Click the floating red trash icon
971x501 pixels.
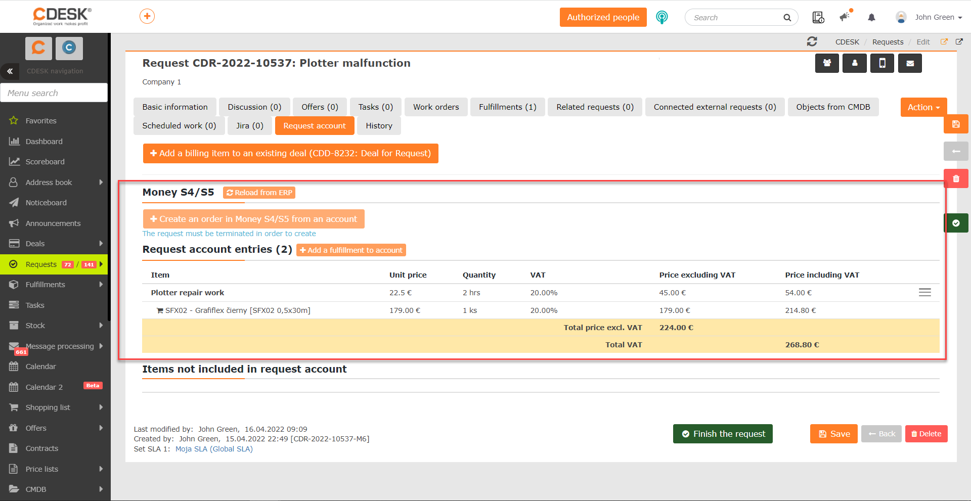click(956, 178)
